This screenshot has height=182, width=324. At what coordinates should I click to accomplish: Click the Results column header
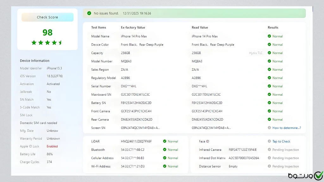pos(273,27)
